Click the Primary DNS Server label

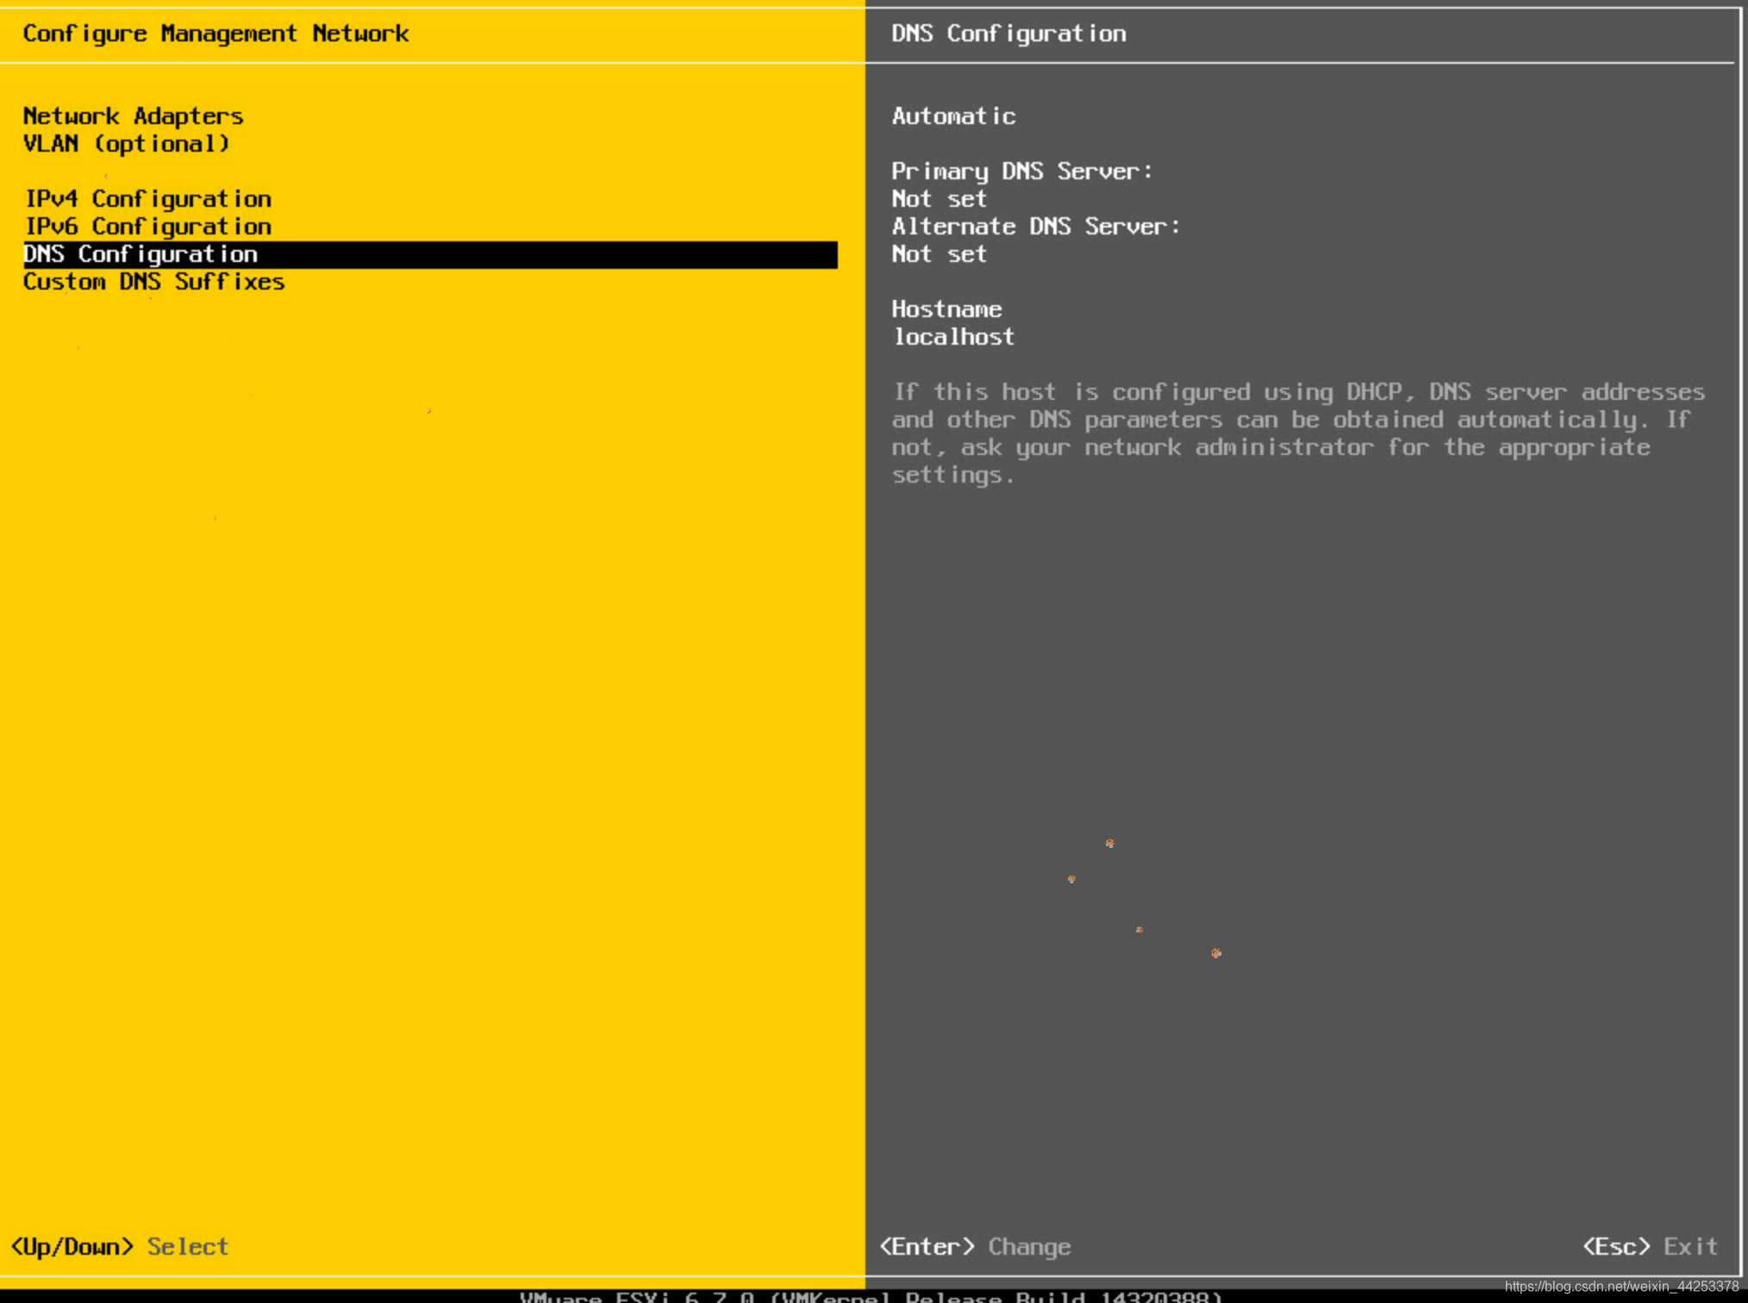[x=1021, y=171]
